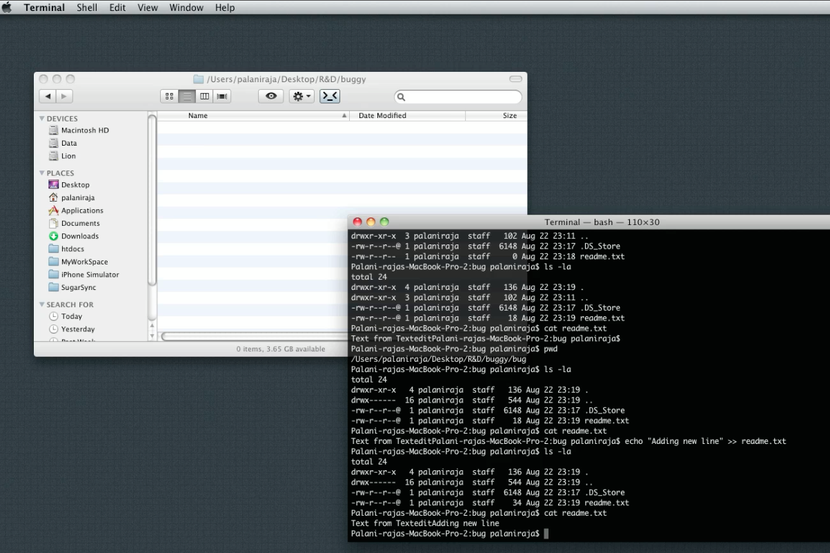The image size is (830, 553).
Task: Zoom the Terminal window green button
Action: click(x=384, y=222)
